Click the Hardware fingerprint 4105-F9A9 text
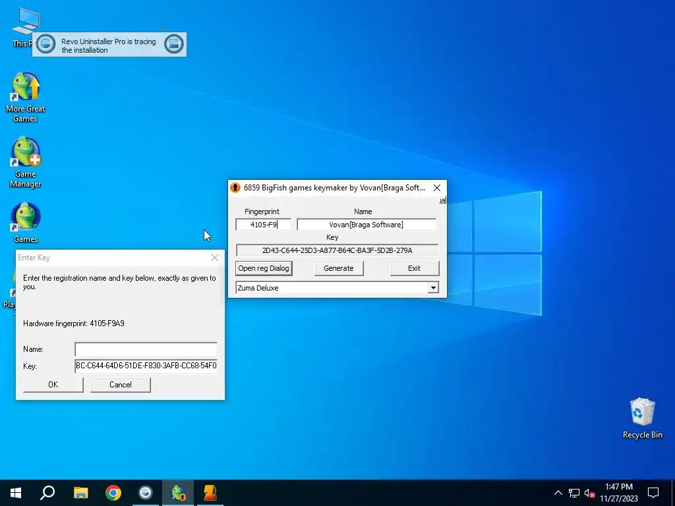Image resolution: width=675 pixels, height=506 pixels. click(x=74, y=323)
